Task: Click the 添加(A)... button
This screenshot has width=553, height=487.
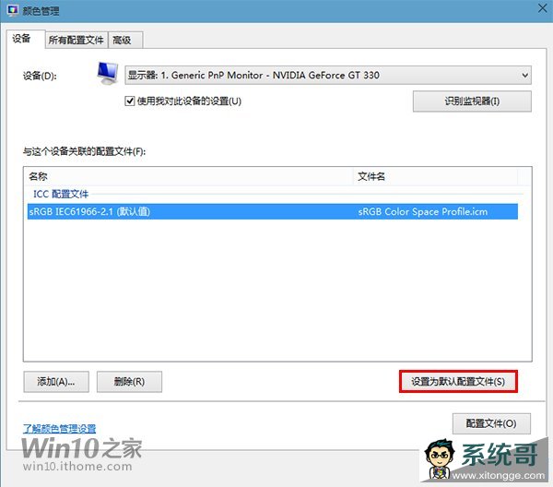Action: tap(56, 382)
